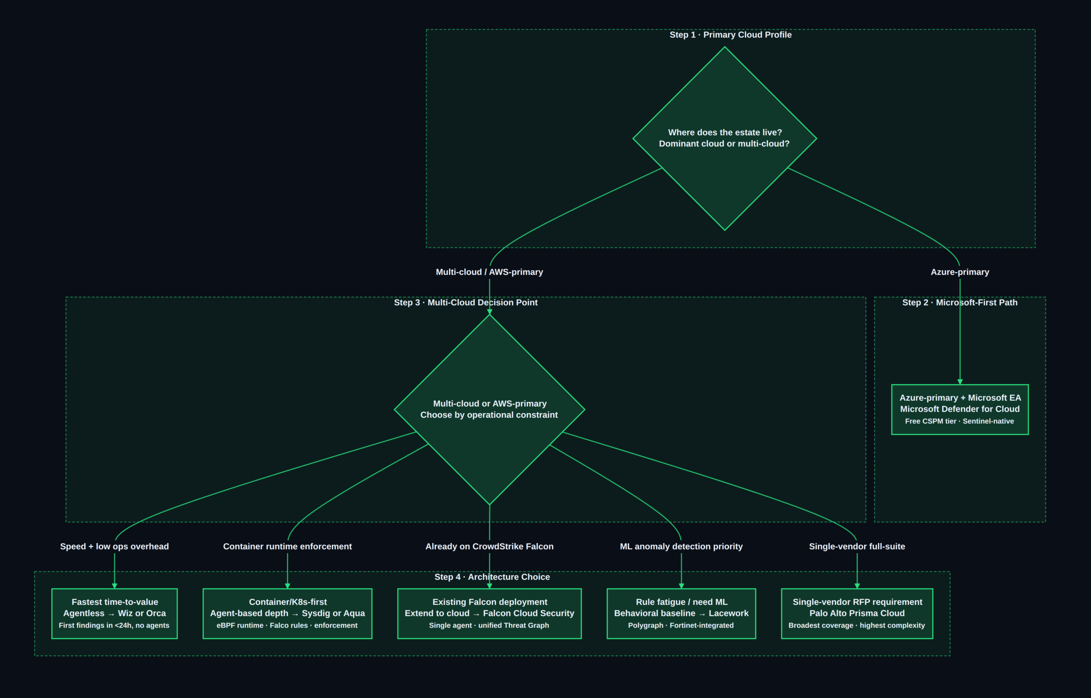
Task: Select the Microsoft Defender for Cloud box
Action: 960,410
